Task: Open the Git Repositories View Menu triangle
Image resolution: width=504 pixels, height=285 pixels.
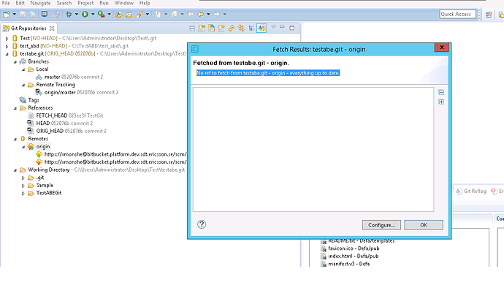Action: pos(273,27)
